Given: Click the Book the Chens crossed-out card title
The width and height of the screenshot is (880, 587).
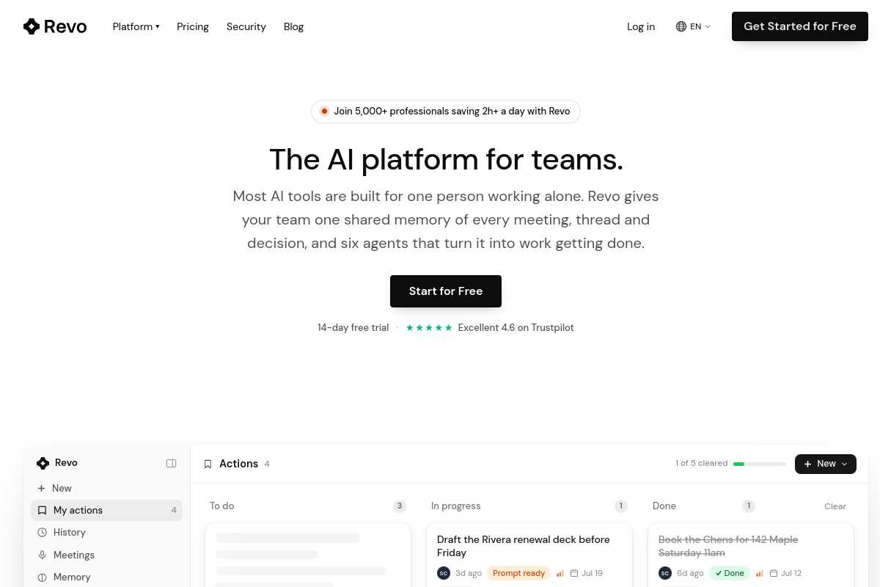Looking at the screenshot, I should click(728, 546).
